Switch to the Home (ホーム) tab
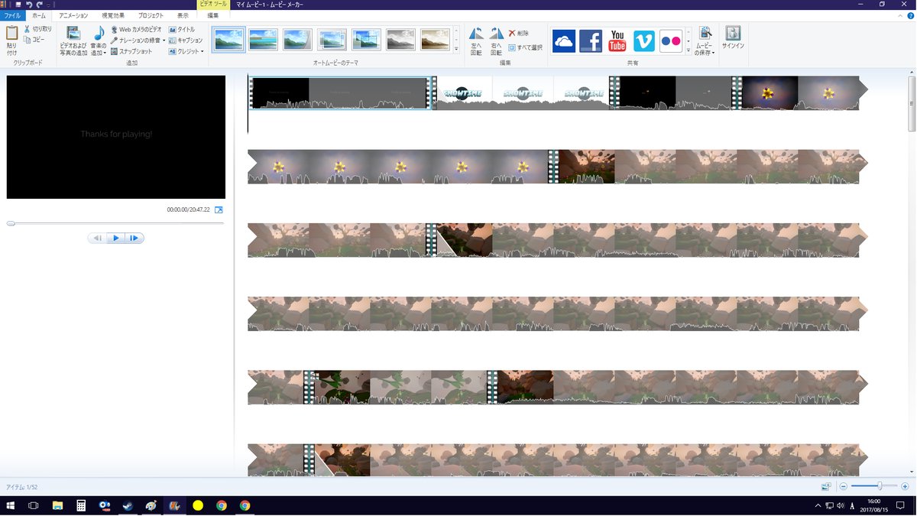Image resolution: width=917 pixels, height=516 pixels. (38, 15)
